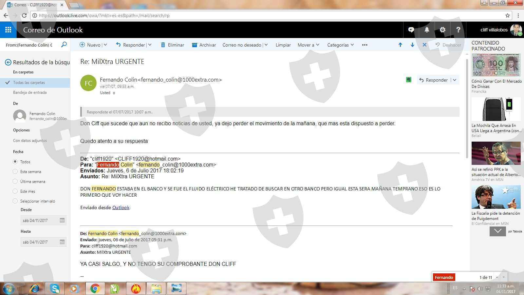Open the Office app launcher grid
The width and height of the screenshot is (524, 295).
point(8,30)
